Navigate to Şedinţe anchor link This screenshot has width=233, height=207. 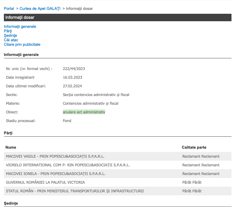(x=10, y=36)
